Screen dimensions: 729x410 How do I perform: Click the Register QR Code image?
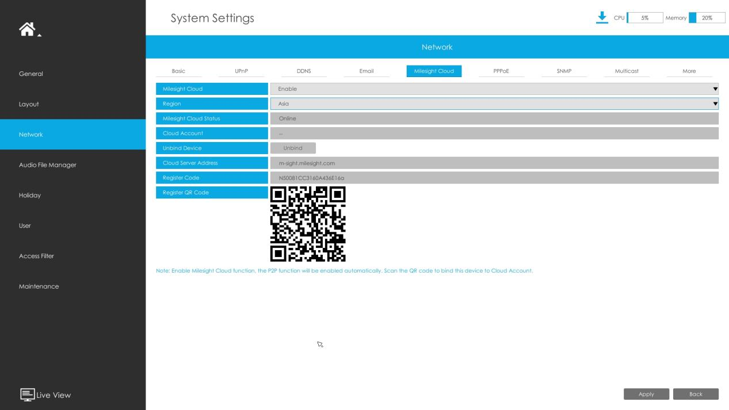(308, 224)
